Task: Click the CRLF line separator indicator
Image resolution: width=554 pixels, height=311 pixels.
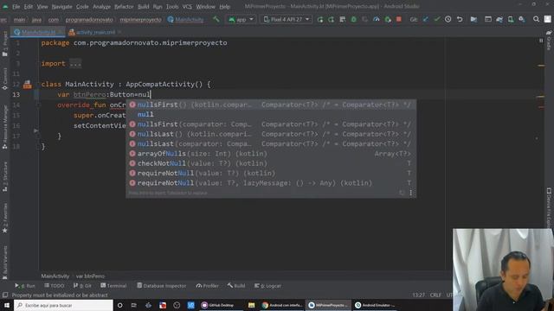Action: point(435,295)
